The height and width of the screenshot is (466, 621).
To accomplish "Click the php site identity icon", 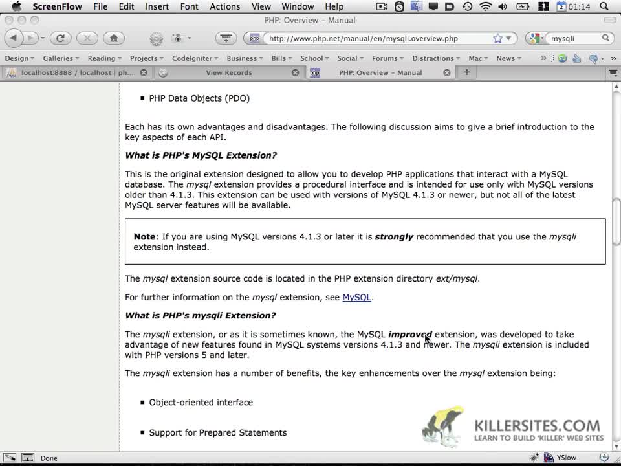I will (254, 38).
